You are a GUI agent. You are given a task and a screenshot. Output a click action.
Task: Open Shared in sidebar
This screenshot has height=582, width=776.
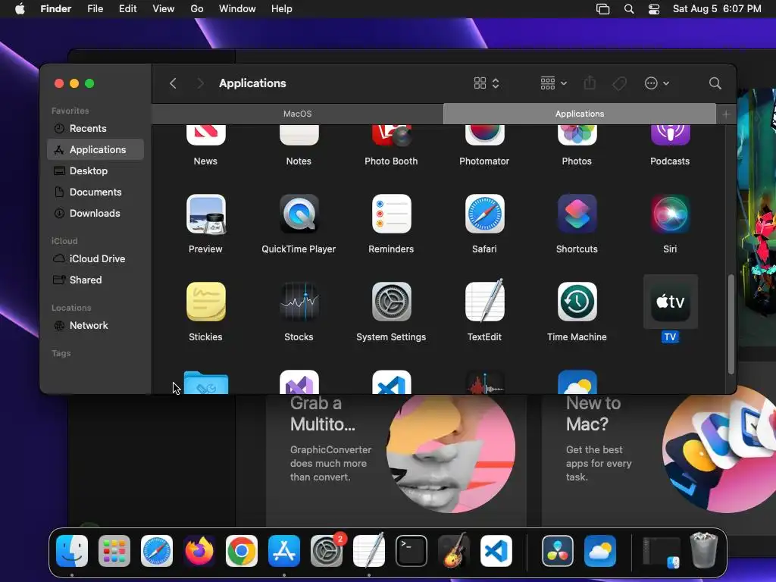click(95, 280)
